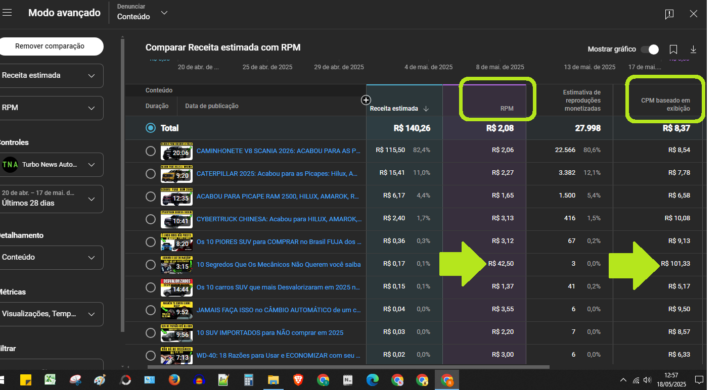
Task: Click the bookmark save icon
Action: tap(673, 50)
